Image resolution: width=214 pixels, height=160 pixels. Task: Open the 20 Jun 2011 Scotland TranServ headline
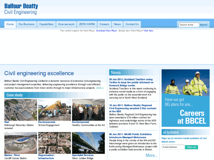131,82
